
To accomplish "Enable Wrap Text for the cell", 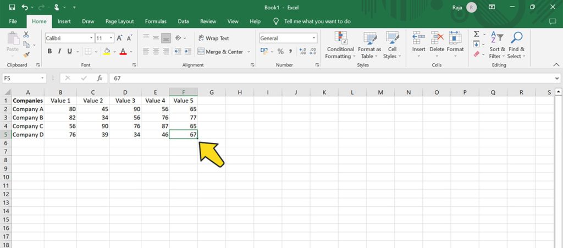I will [x=212, y=38].
